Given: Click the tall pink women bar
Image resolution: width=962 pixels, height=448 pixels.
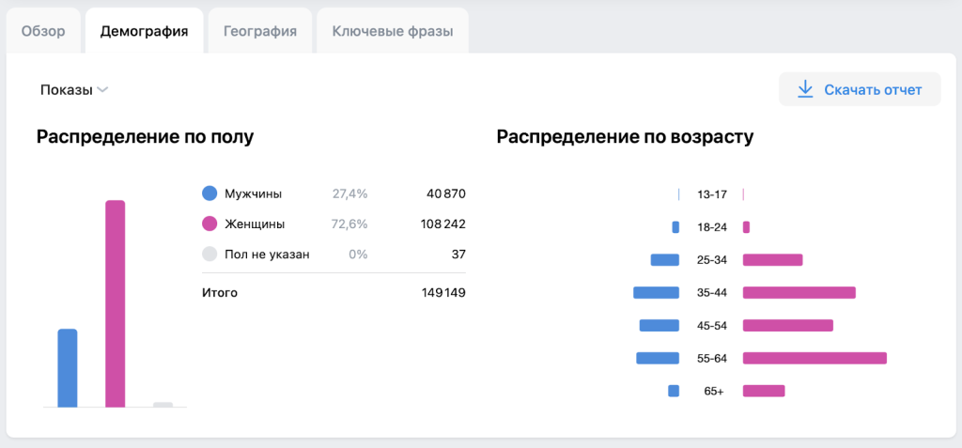Looking at the screenshot, I should point(115,303).
